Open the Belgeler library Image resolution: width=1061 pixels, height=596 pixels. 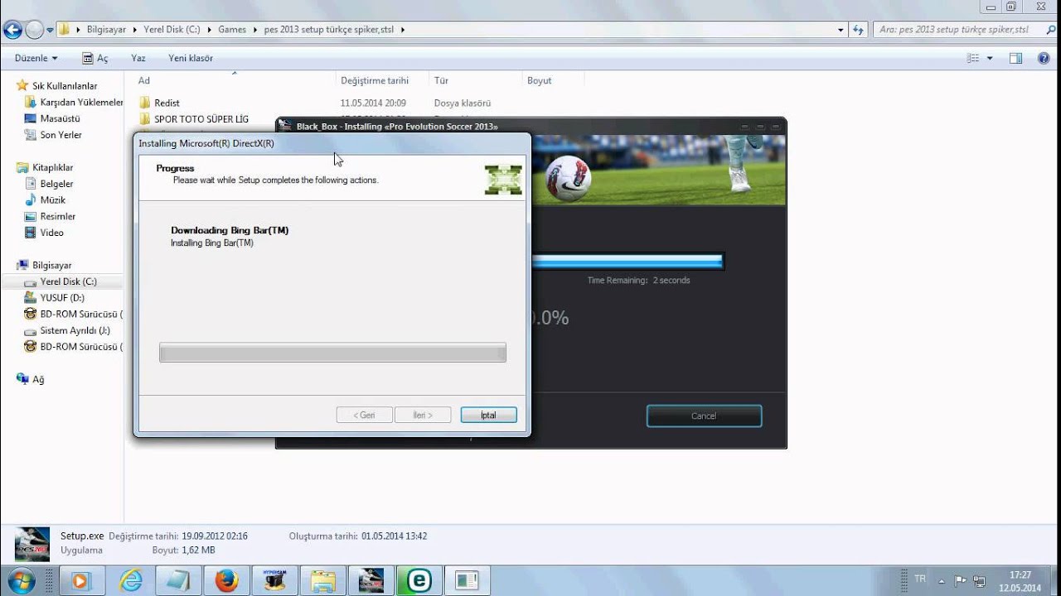coord(56,184)
